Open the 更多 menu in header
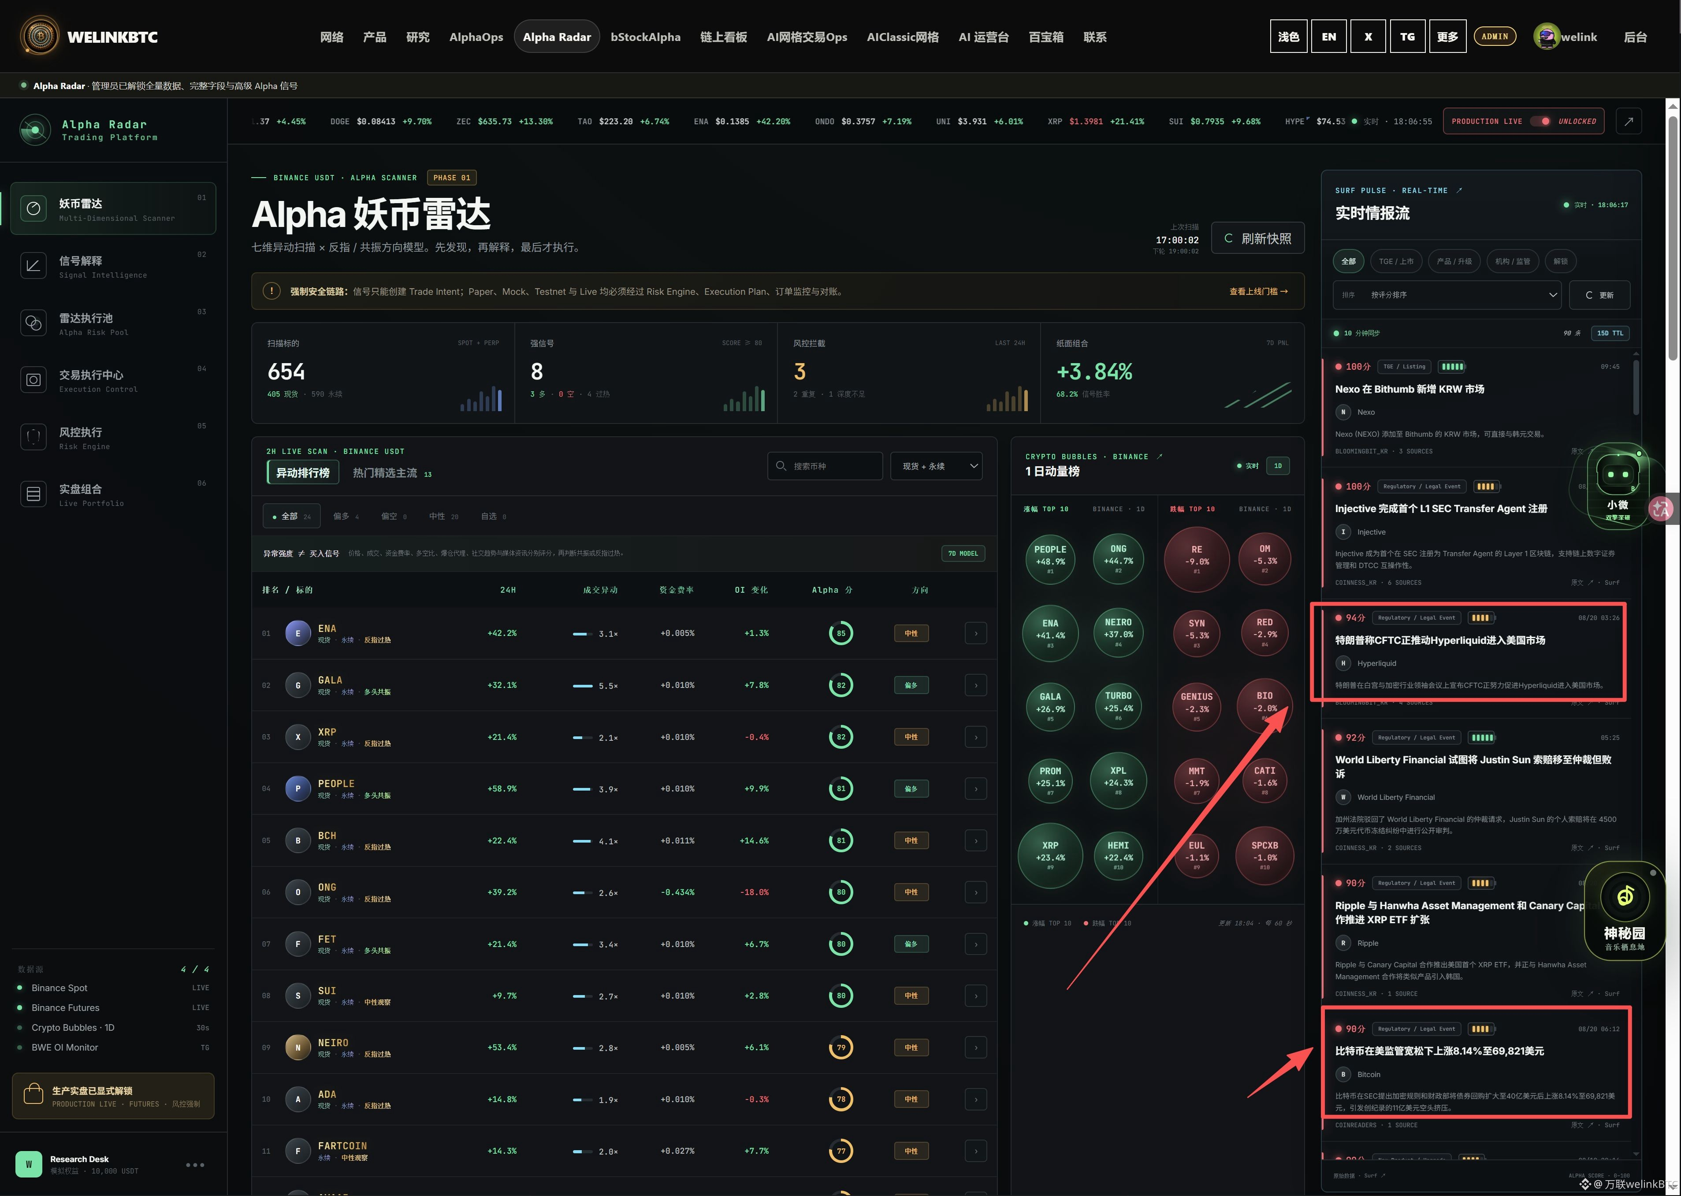 tap(1447, 36)
